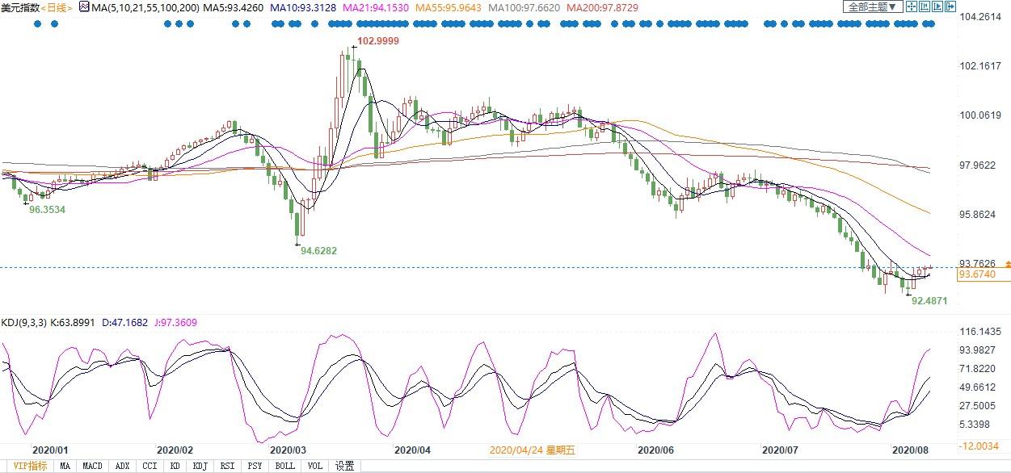Open the VIP指标 tab

(30, 466)
